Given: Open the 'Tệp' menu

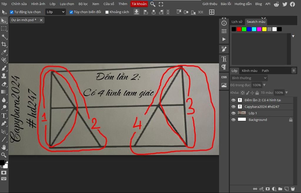Looking at the screenshot, I should click(4, 4).
